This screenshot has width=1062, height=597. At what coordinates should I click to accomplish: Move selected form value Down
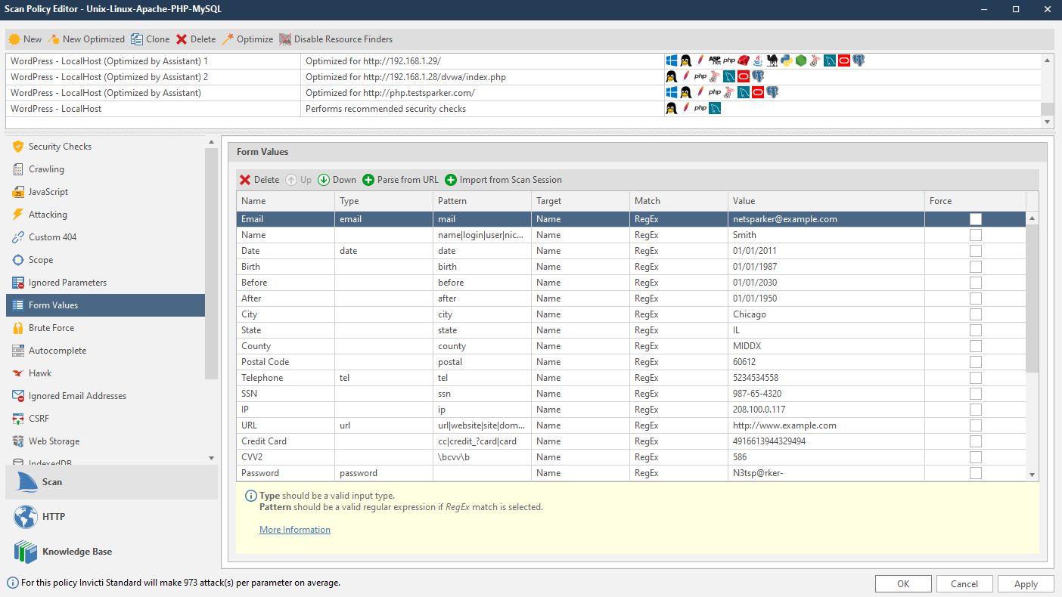coord(337,180)
